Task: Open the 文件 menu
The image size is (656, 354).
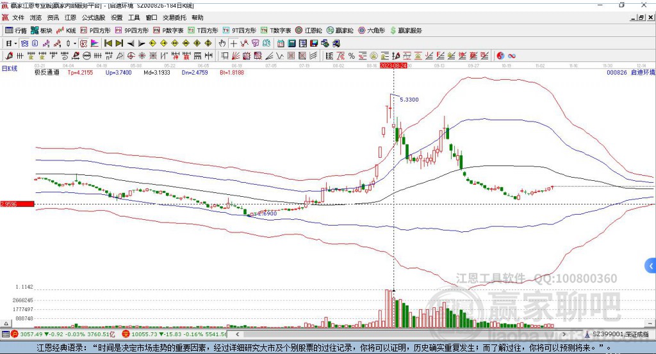Action: point(19,17)
